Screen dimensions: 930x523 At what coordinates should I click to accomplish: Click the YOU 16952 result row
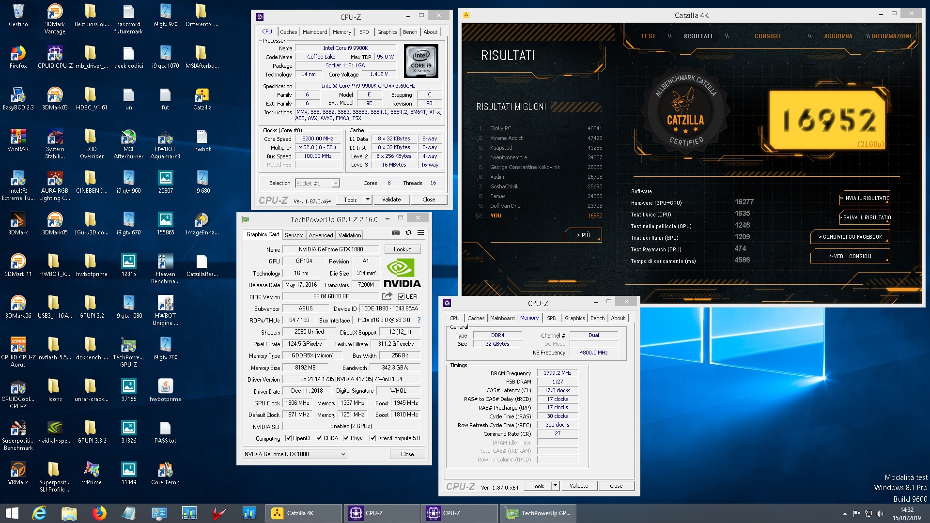540,215
